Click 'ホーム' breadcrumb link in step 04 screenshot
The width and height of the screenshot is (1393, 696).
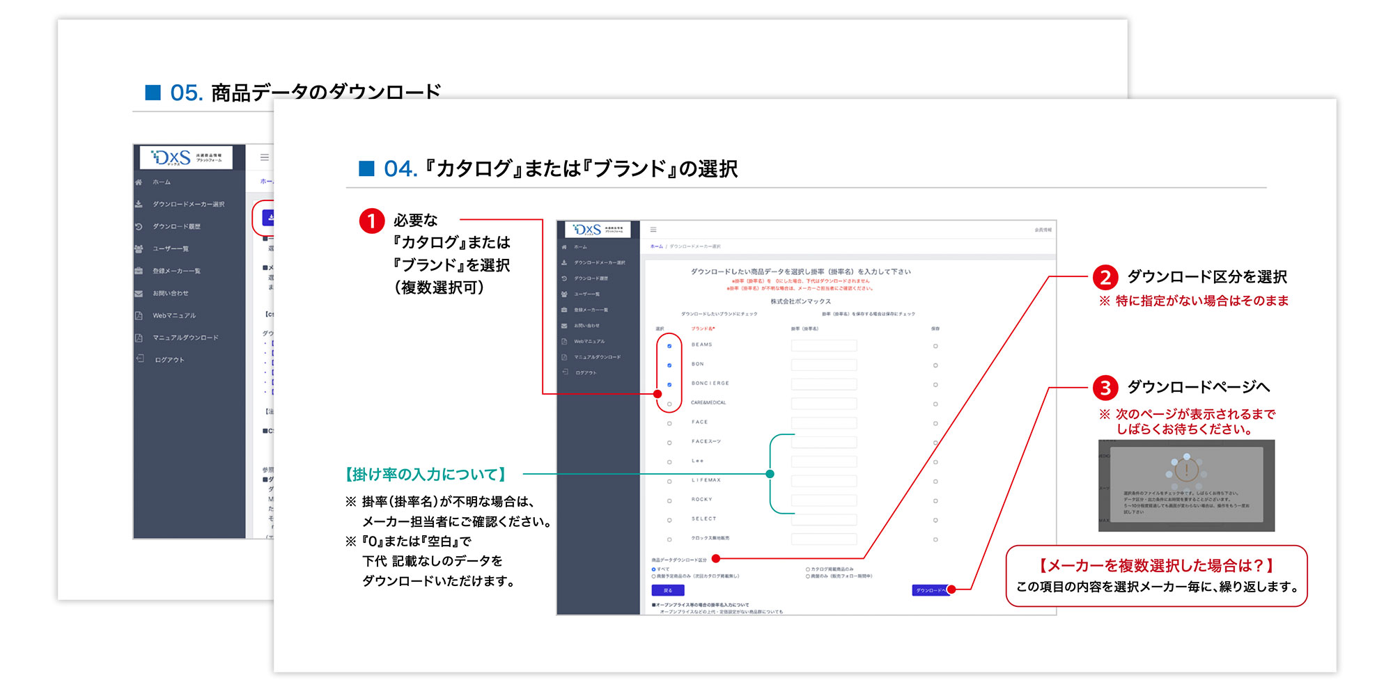656,246
